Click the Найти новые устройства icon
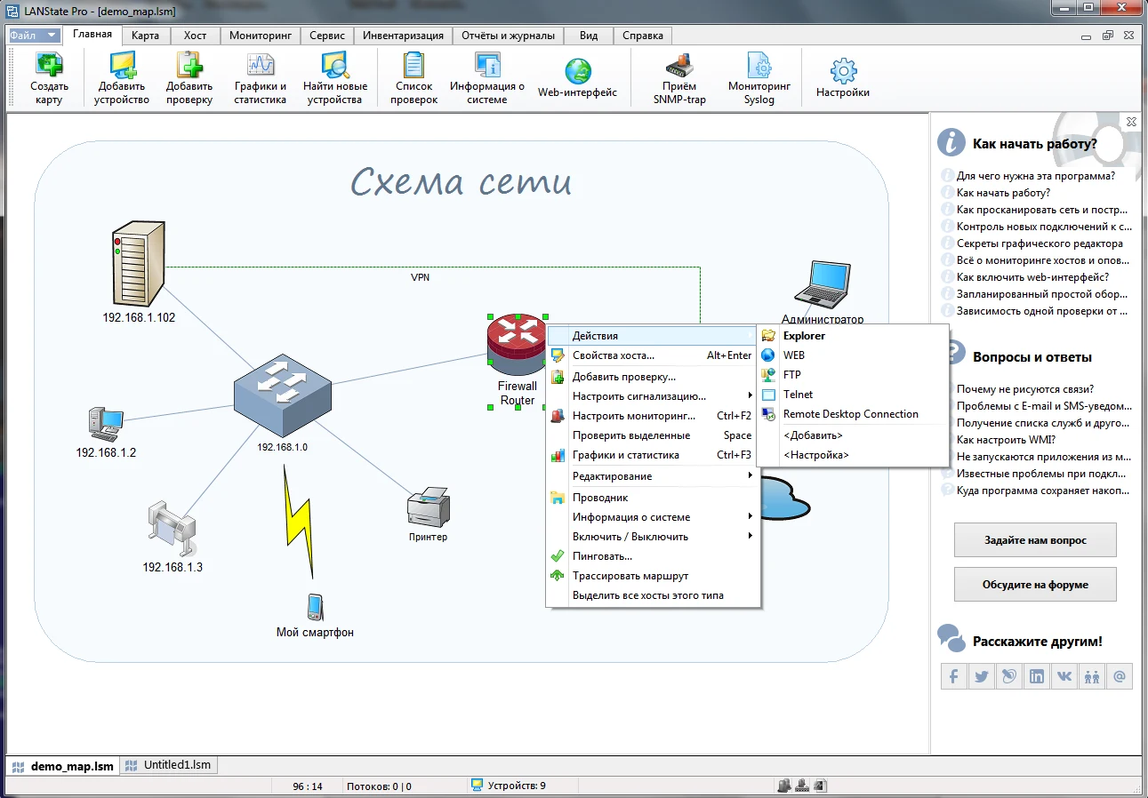The width and height of the screenshot is (1148, 798). pyautogui.click(x=335, y=79)
